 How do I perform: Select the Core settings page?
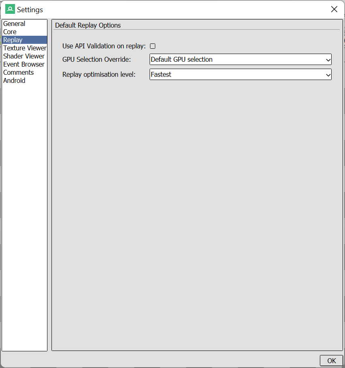(x=10, y=32)
